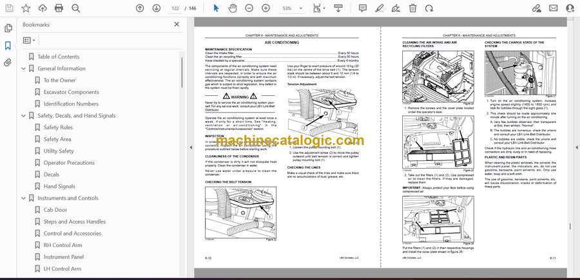Star this file as a favorite
The width and height of the screenshot is (580, 280).
[x=26, y=8]
